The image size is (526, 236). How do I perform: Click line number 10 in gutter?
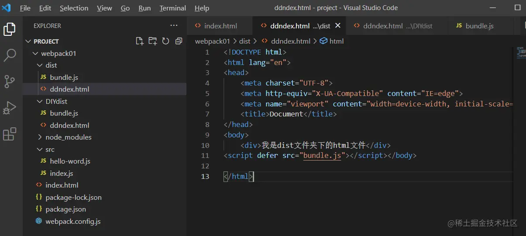tap(205, 145)
